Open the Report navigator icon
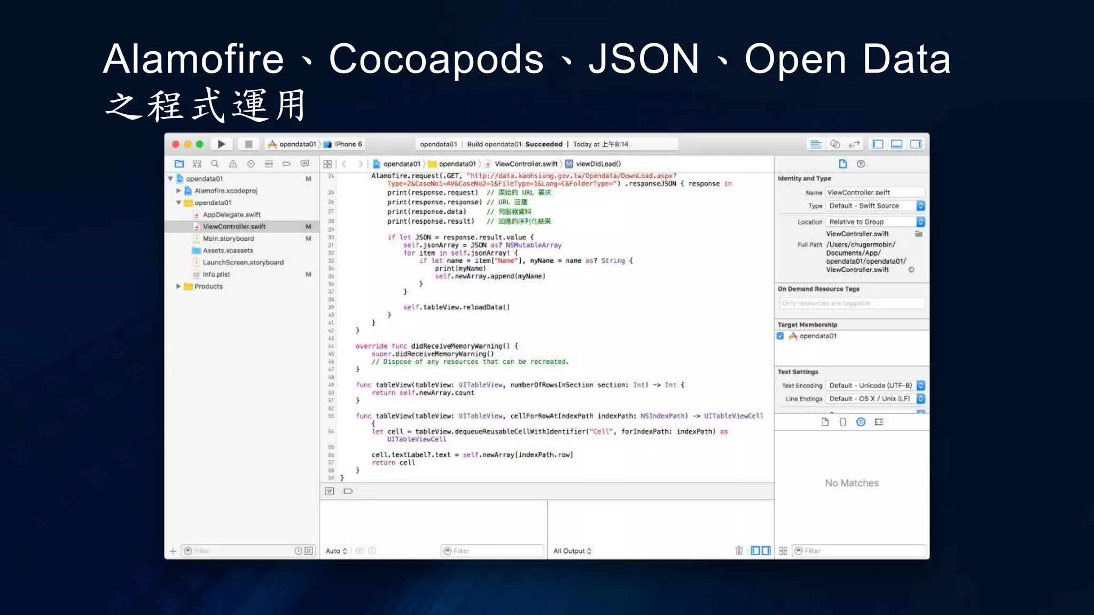 pyautogui.click(x=305, y=164)
